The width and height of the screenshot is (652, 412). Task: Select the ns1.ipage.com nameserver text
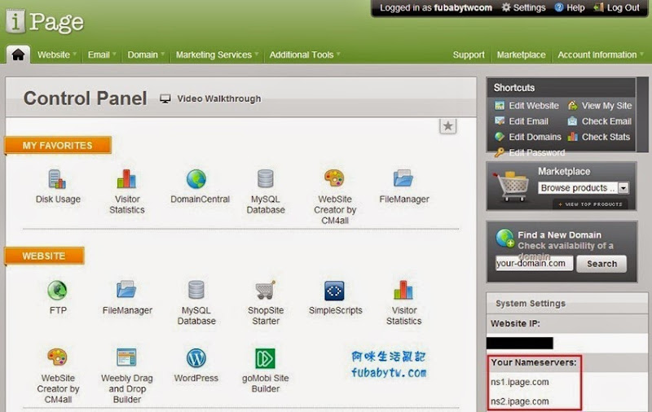[519, 382]
